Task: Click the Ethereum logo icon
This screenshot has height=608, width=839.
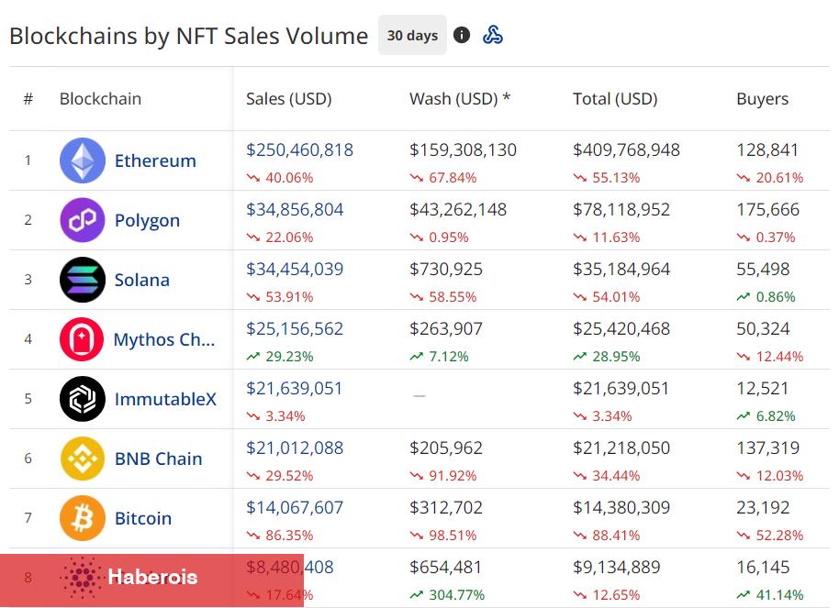Action: coord(83,160)
